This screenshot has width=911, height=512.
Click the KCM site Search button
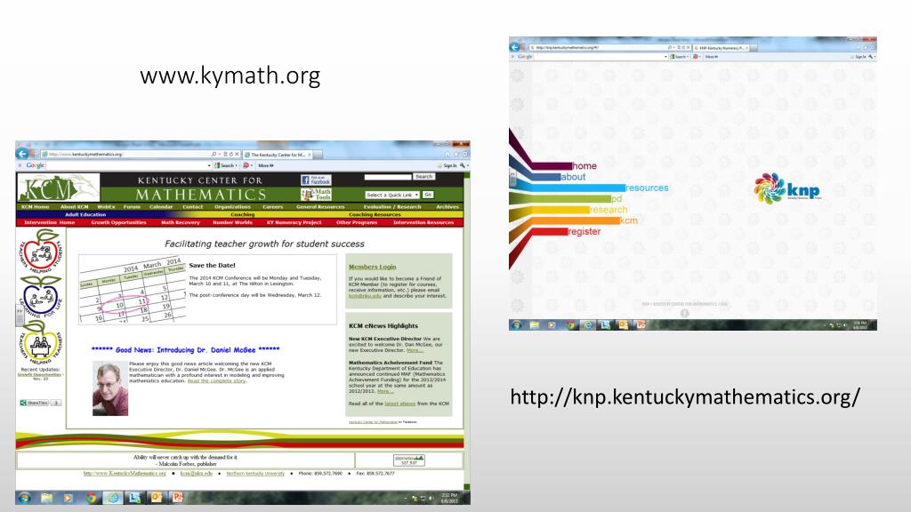(x=423, y=177)
